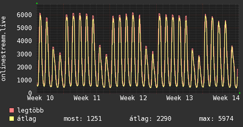243x127 pixels.
Task: Select the legtöbb legend label
Action: 30,110
